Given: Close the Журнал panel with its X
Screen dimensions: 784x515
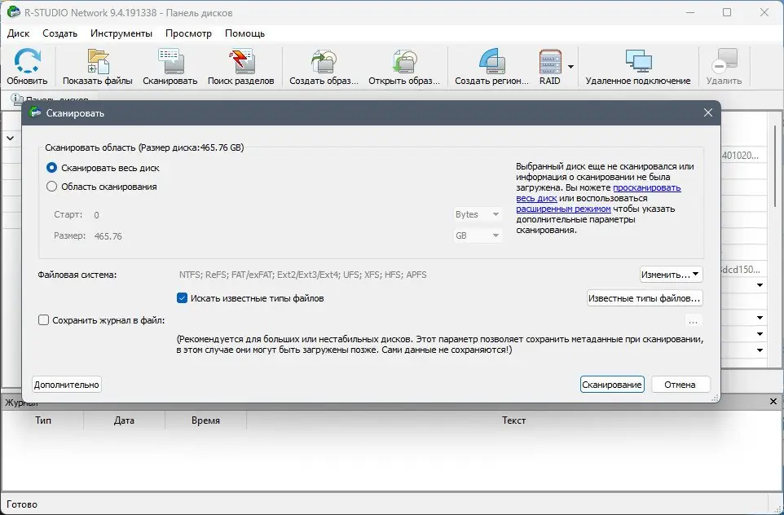Looking at the screenshot, I should click(x=773, y=402).
